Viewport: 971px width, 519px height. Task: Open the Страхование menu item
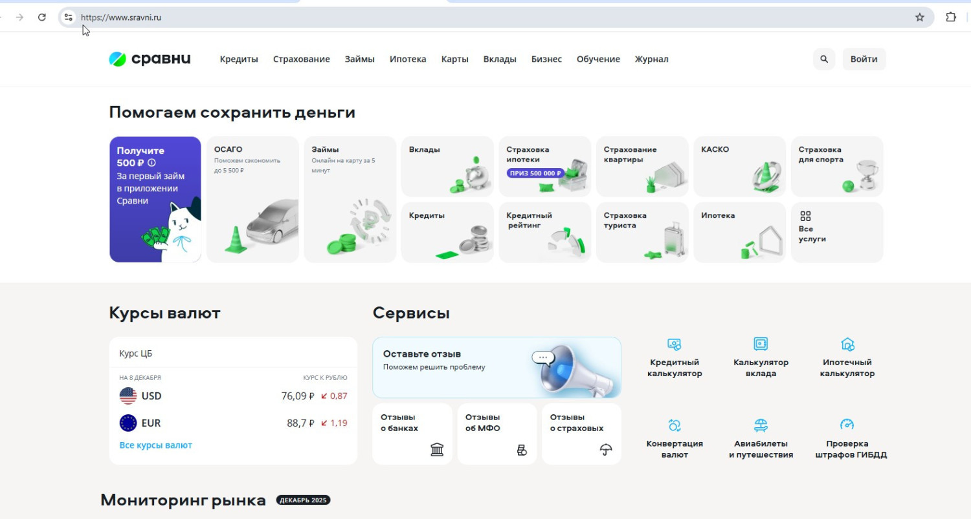[301, 59]
